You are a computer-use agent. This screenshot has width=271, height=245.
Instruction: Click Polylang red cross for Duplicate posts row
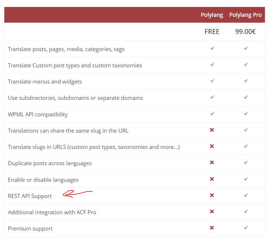[212, 163]
